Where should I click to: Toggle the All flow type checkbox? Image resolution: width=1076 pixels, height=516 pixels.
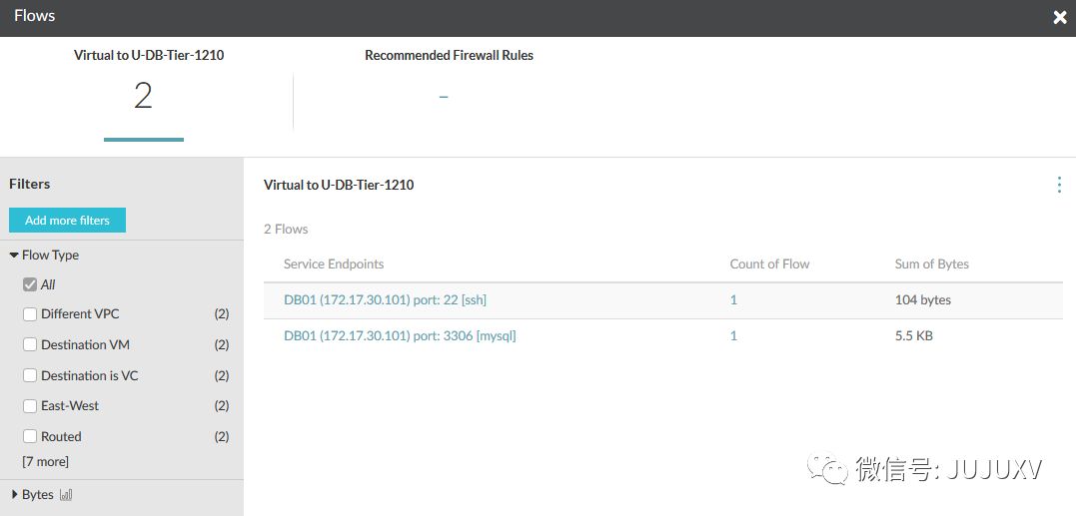click(30, 285)
